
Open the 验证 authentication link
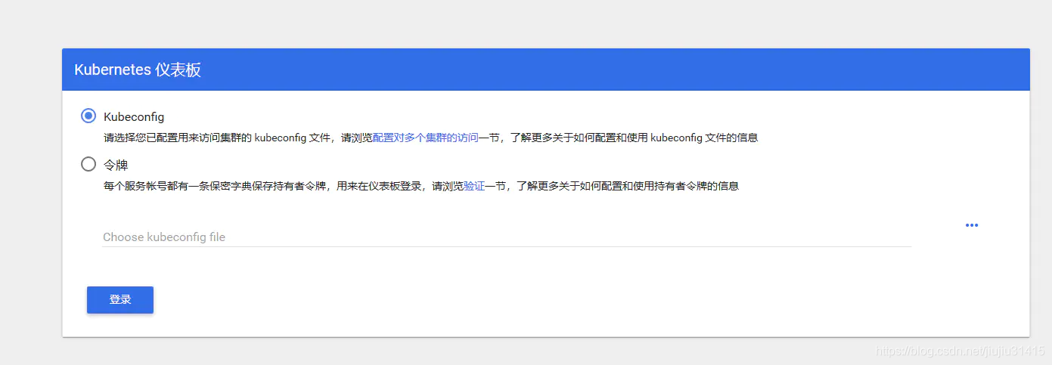(x=473, y=186)
